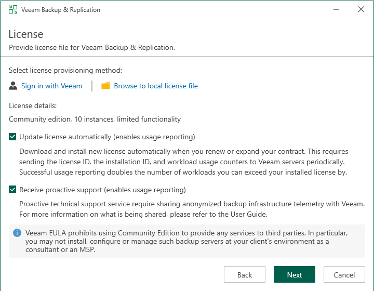Cancel the license wizard
Viewport: 374px width, 291px height.
(x=344, y=275)
